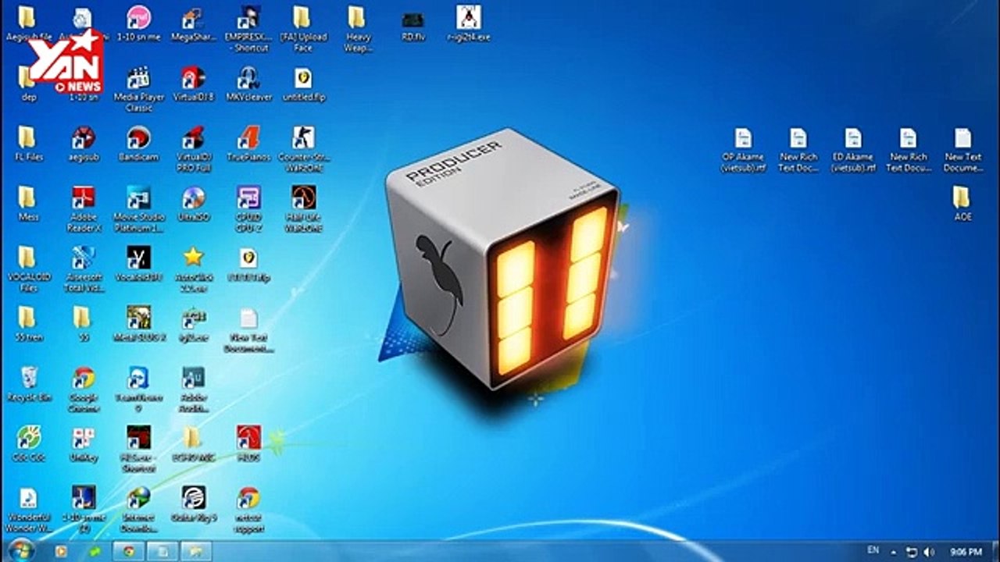Screen dimensions: 1000x562
Task: Select the untitled.flp file
Action: (304, 84)
